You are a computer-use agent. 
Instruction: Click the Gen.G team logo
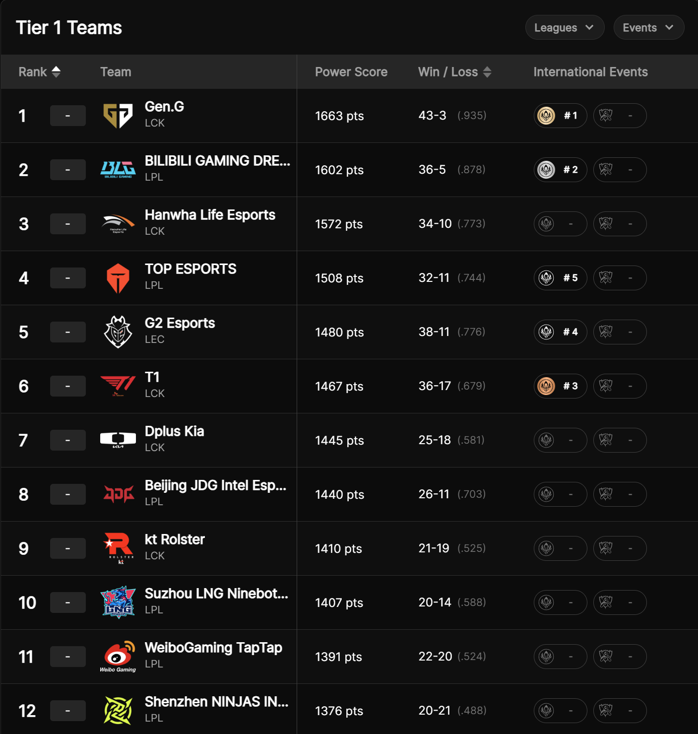[118, 116]
